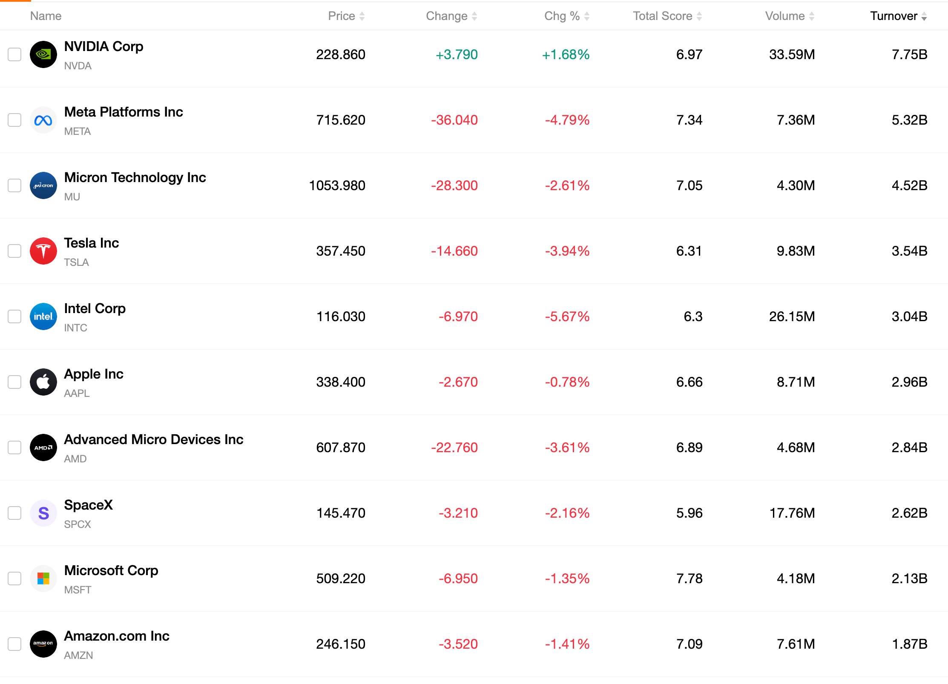The width and height of the screenshot is (948, 684).
Task: Click Microsoft's total score 7.78
Action: pos(689,579)
